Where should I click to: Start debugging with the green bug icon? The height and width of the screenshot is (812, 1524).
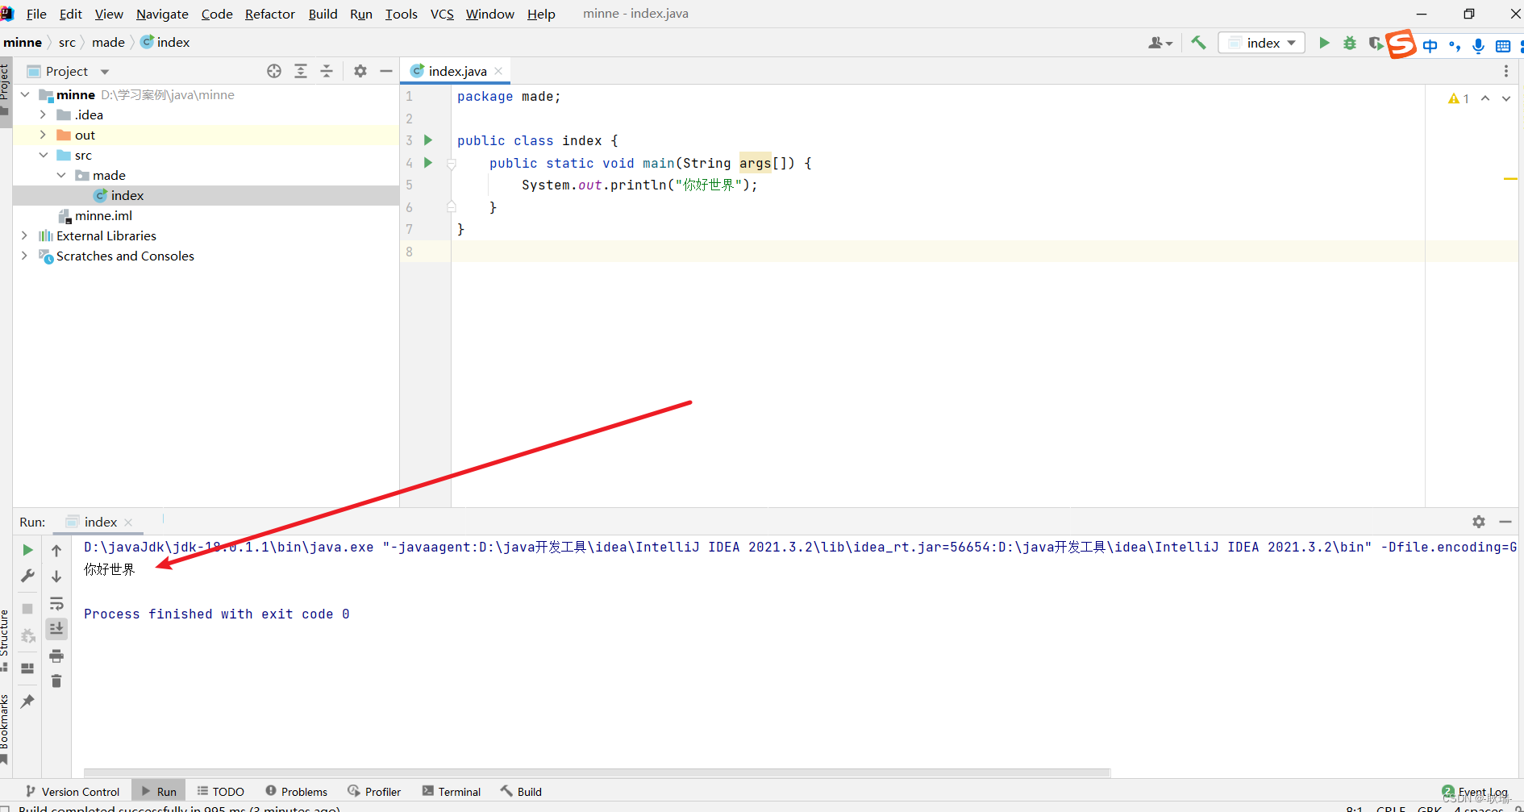(1350, 43)
